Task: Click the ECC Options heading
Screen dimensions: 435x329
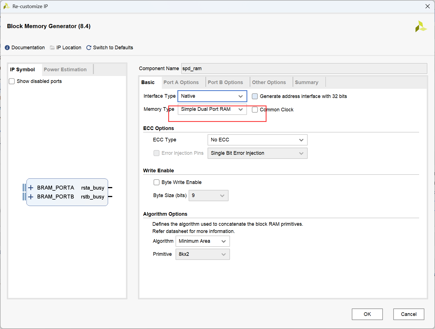Action: (158, 128)
